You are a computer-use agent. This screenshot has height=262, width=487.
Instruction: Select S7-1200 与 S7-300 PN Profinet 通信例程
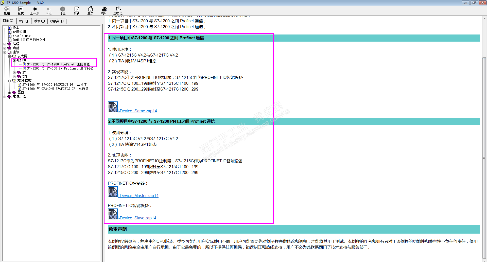[x=60, y=68]
